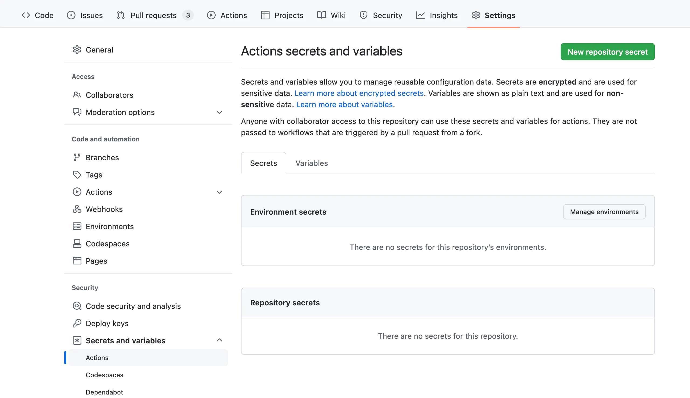Click the Projects table icon
The height and width of the screenshot is (398, 690).
[x=265, y=15]
